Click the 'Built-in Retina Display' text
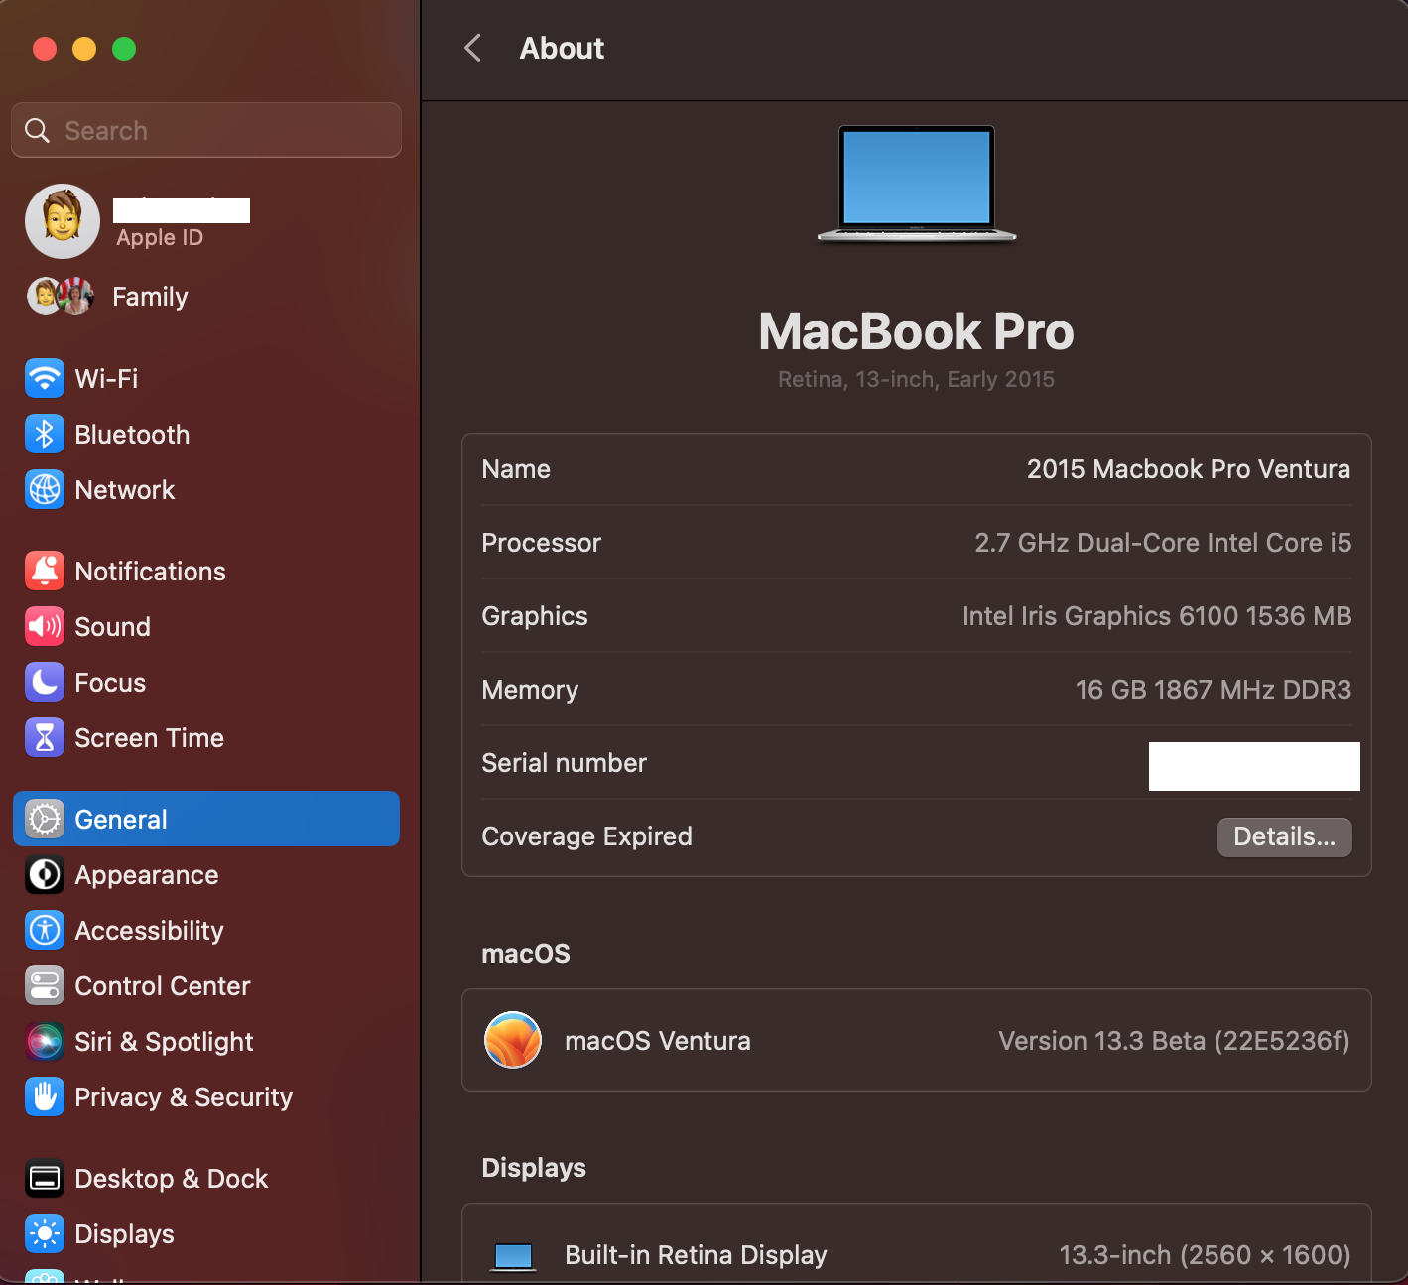The image size is (1408, 1285). point(696,1254)
